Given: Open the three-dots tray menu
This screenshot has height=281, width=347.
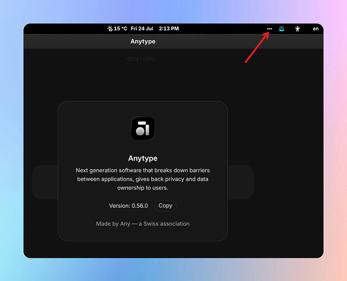Looking at the screenshot, I should (x=269, y=29).
